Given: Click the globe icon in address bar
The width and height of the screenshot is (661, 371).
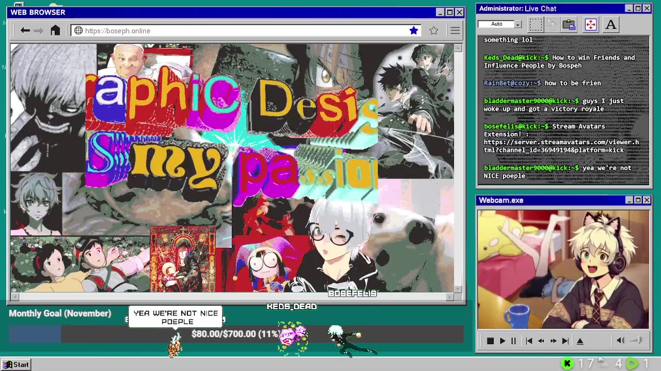Looking at the screenshot, I should tap(78, 31).
